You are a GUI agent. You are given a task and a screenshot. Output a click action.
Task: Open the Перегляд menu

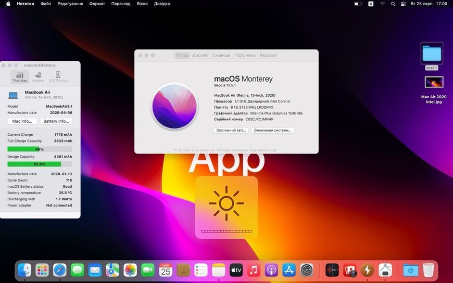click(121, 4)
